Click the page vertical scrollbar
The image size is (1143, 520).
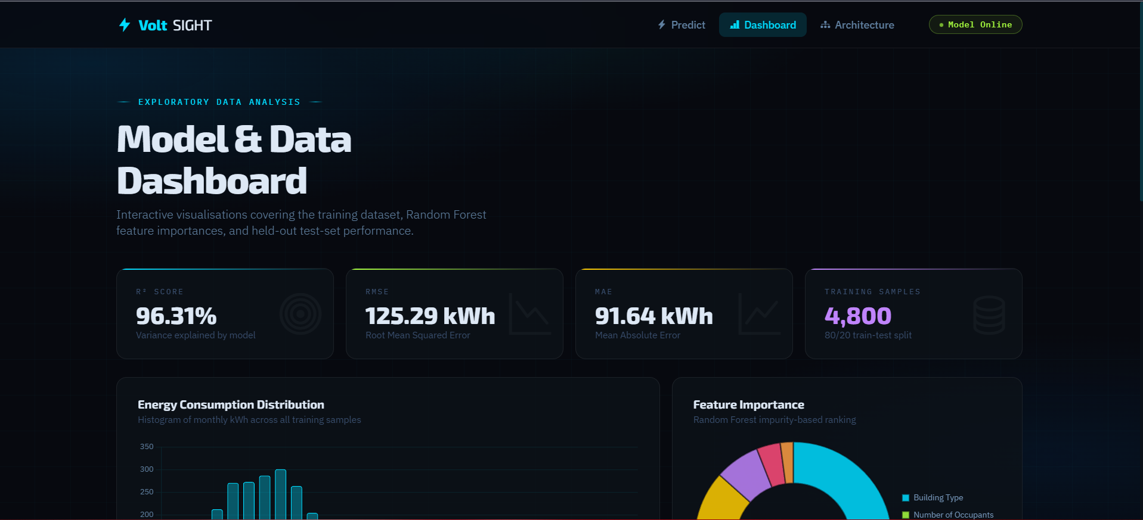pos(1140,101)
